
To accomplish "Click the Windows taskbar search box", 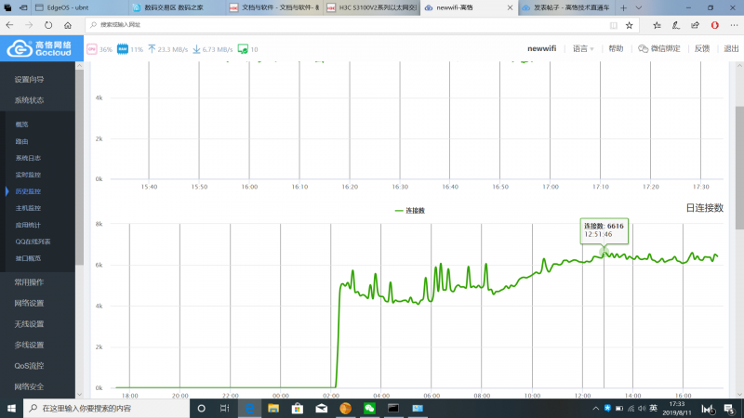I will click(x=106, y=408).
